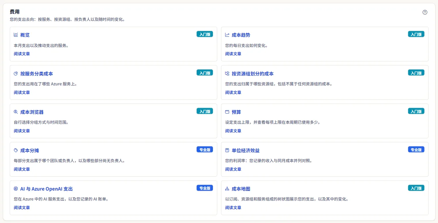Click text 您的每日支出如何变化。
Viewport: 438px width, 223px height.
click(246, 46)
